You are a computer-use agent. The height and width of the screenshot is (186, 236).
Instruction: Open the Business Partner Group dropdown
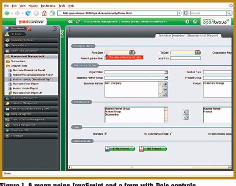[166, 78]
